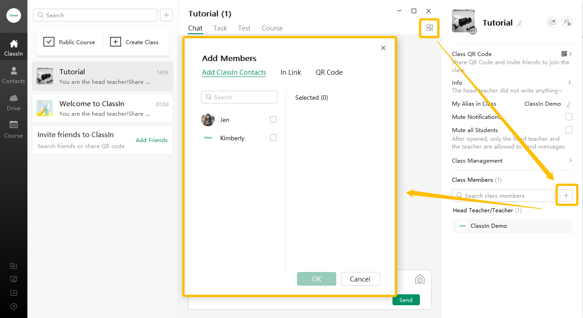Click the camera icon in chat input
Viewport: 583px width, 318px height.
pos(420,279)
